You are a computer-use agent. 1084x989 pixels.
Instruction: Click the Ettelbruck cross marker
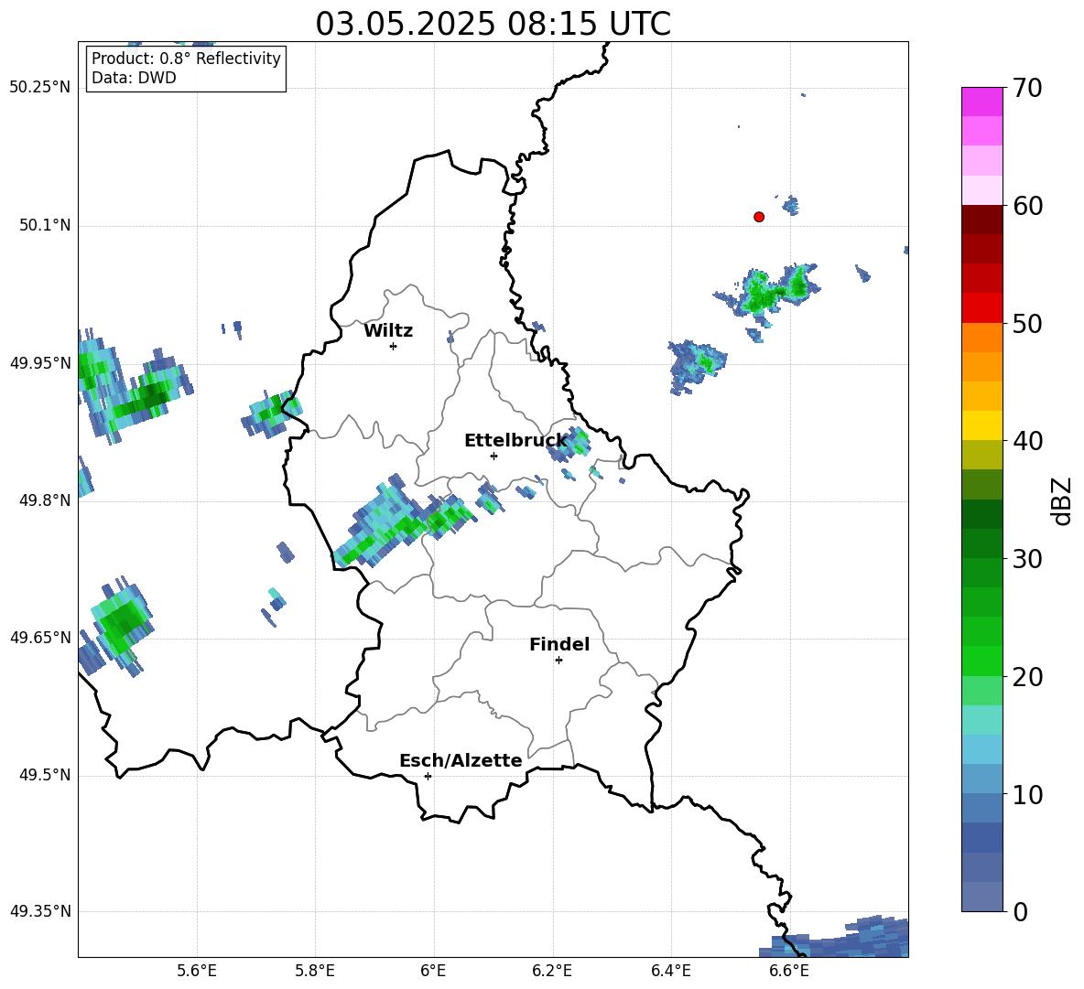(x=493, y=456)
